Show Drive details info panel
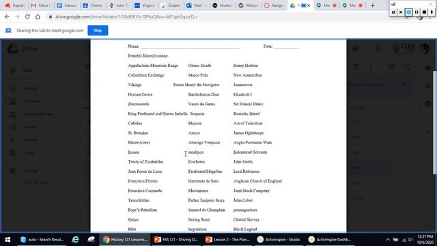Screen dimensions: 437x246 407,67
